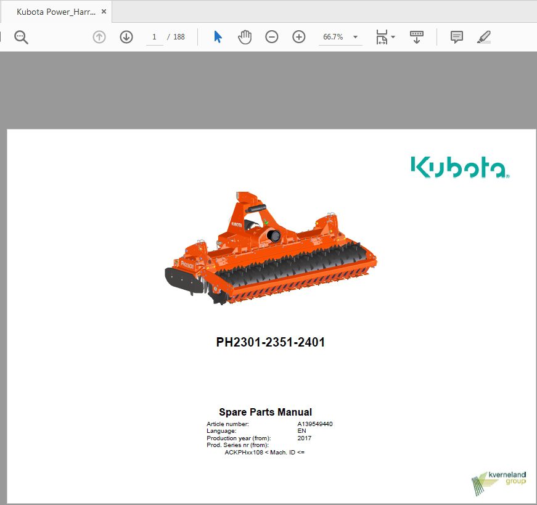Click the Kverneland Group logo

499,483
